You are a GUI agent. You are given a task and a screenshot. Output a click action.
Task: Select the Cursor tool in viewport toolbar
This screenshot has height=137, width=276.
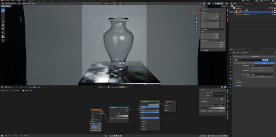tap(3, 14)
